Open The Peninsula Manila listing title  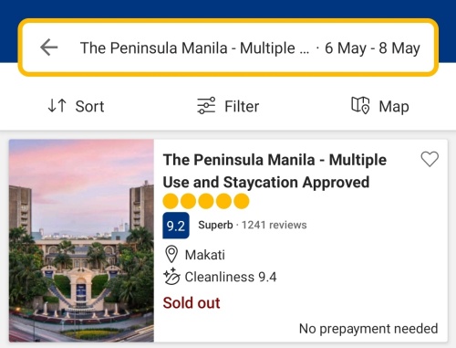tap(275, 171)
